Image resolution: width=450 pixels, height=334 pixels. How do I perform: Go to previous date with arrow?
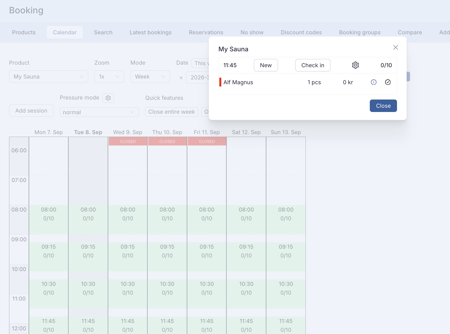tap(181, 78)
